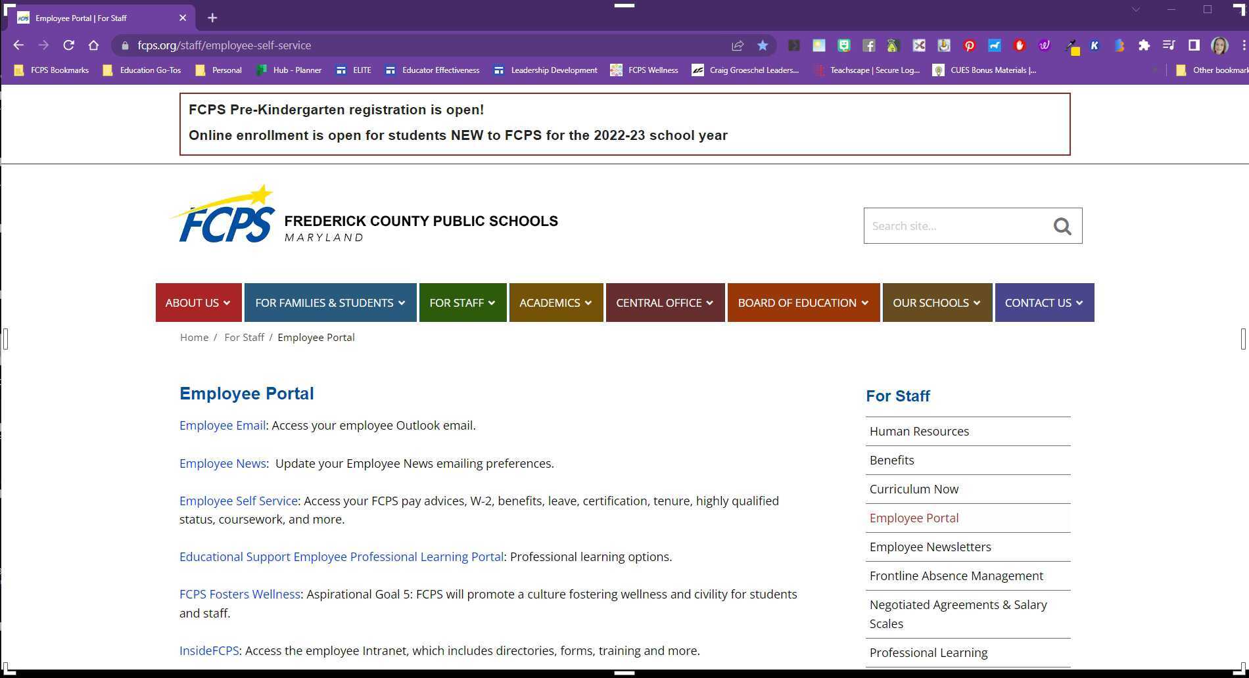This screenshot has width=1249, height=678.
Task: Click the share page icon
Action: pos(738,45)
